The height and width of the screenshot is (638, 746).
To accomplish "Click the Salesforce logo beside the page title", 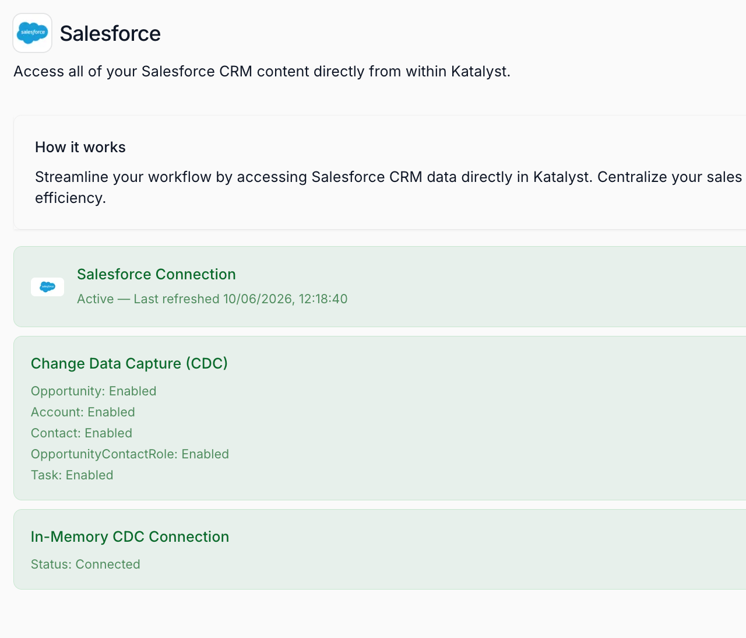I will coord(33,33).
